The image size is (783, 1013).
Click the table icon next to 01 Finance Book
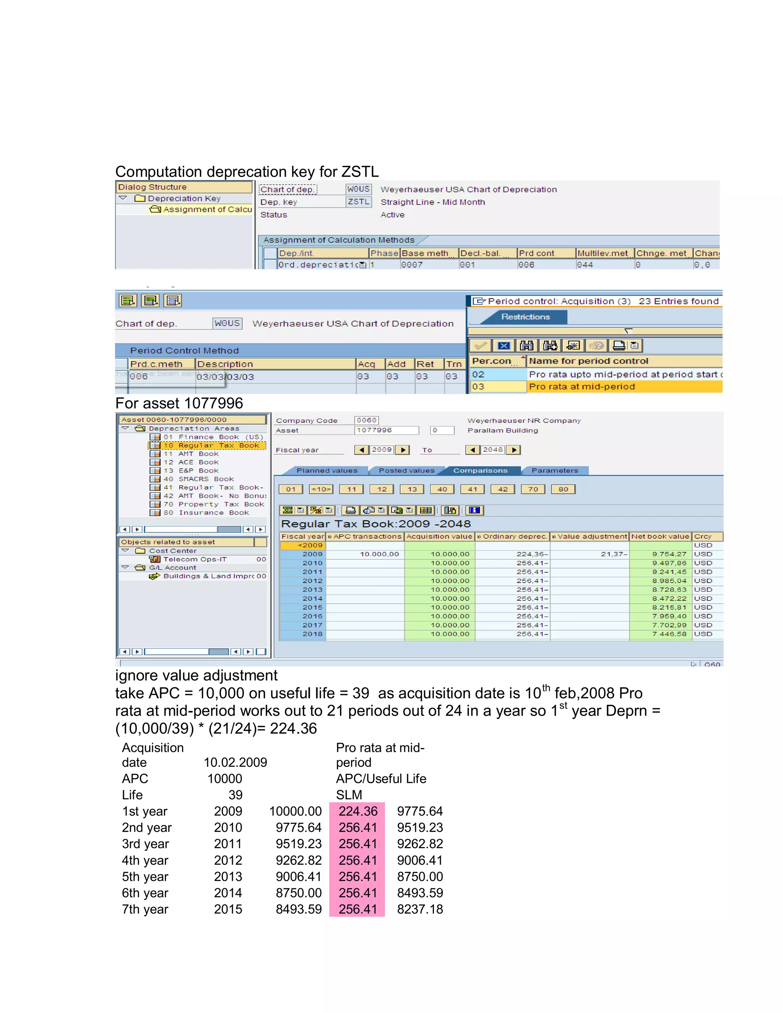click(x=155, y=437)
